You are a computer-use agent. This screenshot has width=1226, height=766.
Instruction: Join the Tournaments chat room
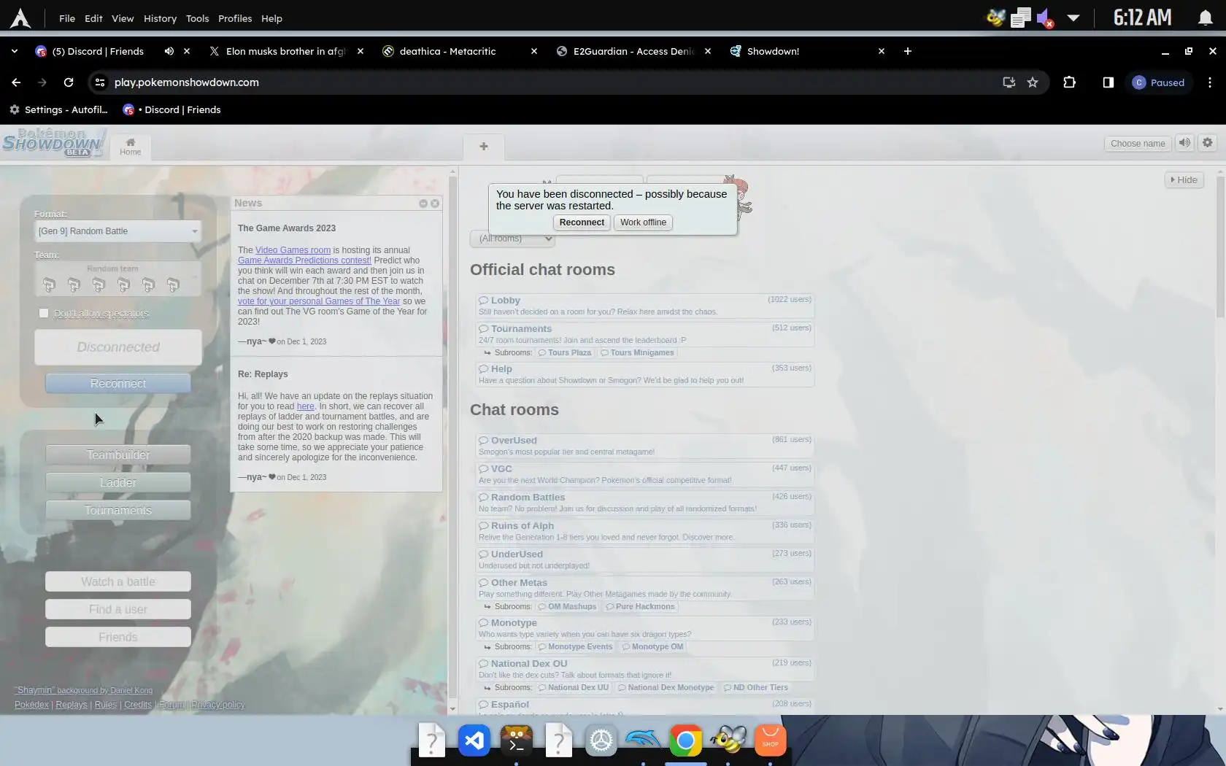click(645, 334)
